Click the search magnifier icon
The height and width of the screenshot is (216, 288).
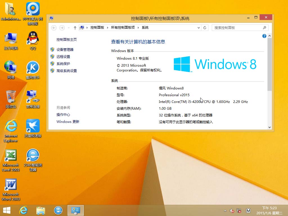pos(264,28)
